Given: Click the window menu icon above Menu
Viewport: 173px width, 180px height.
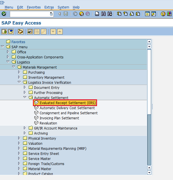Looking at the screenshot, I should (x=2, y=3).
